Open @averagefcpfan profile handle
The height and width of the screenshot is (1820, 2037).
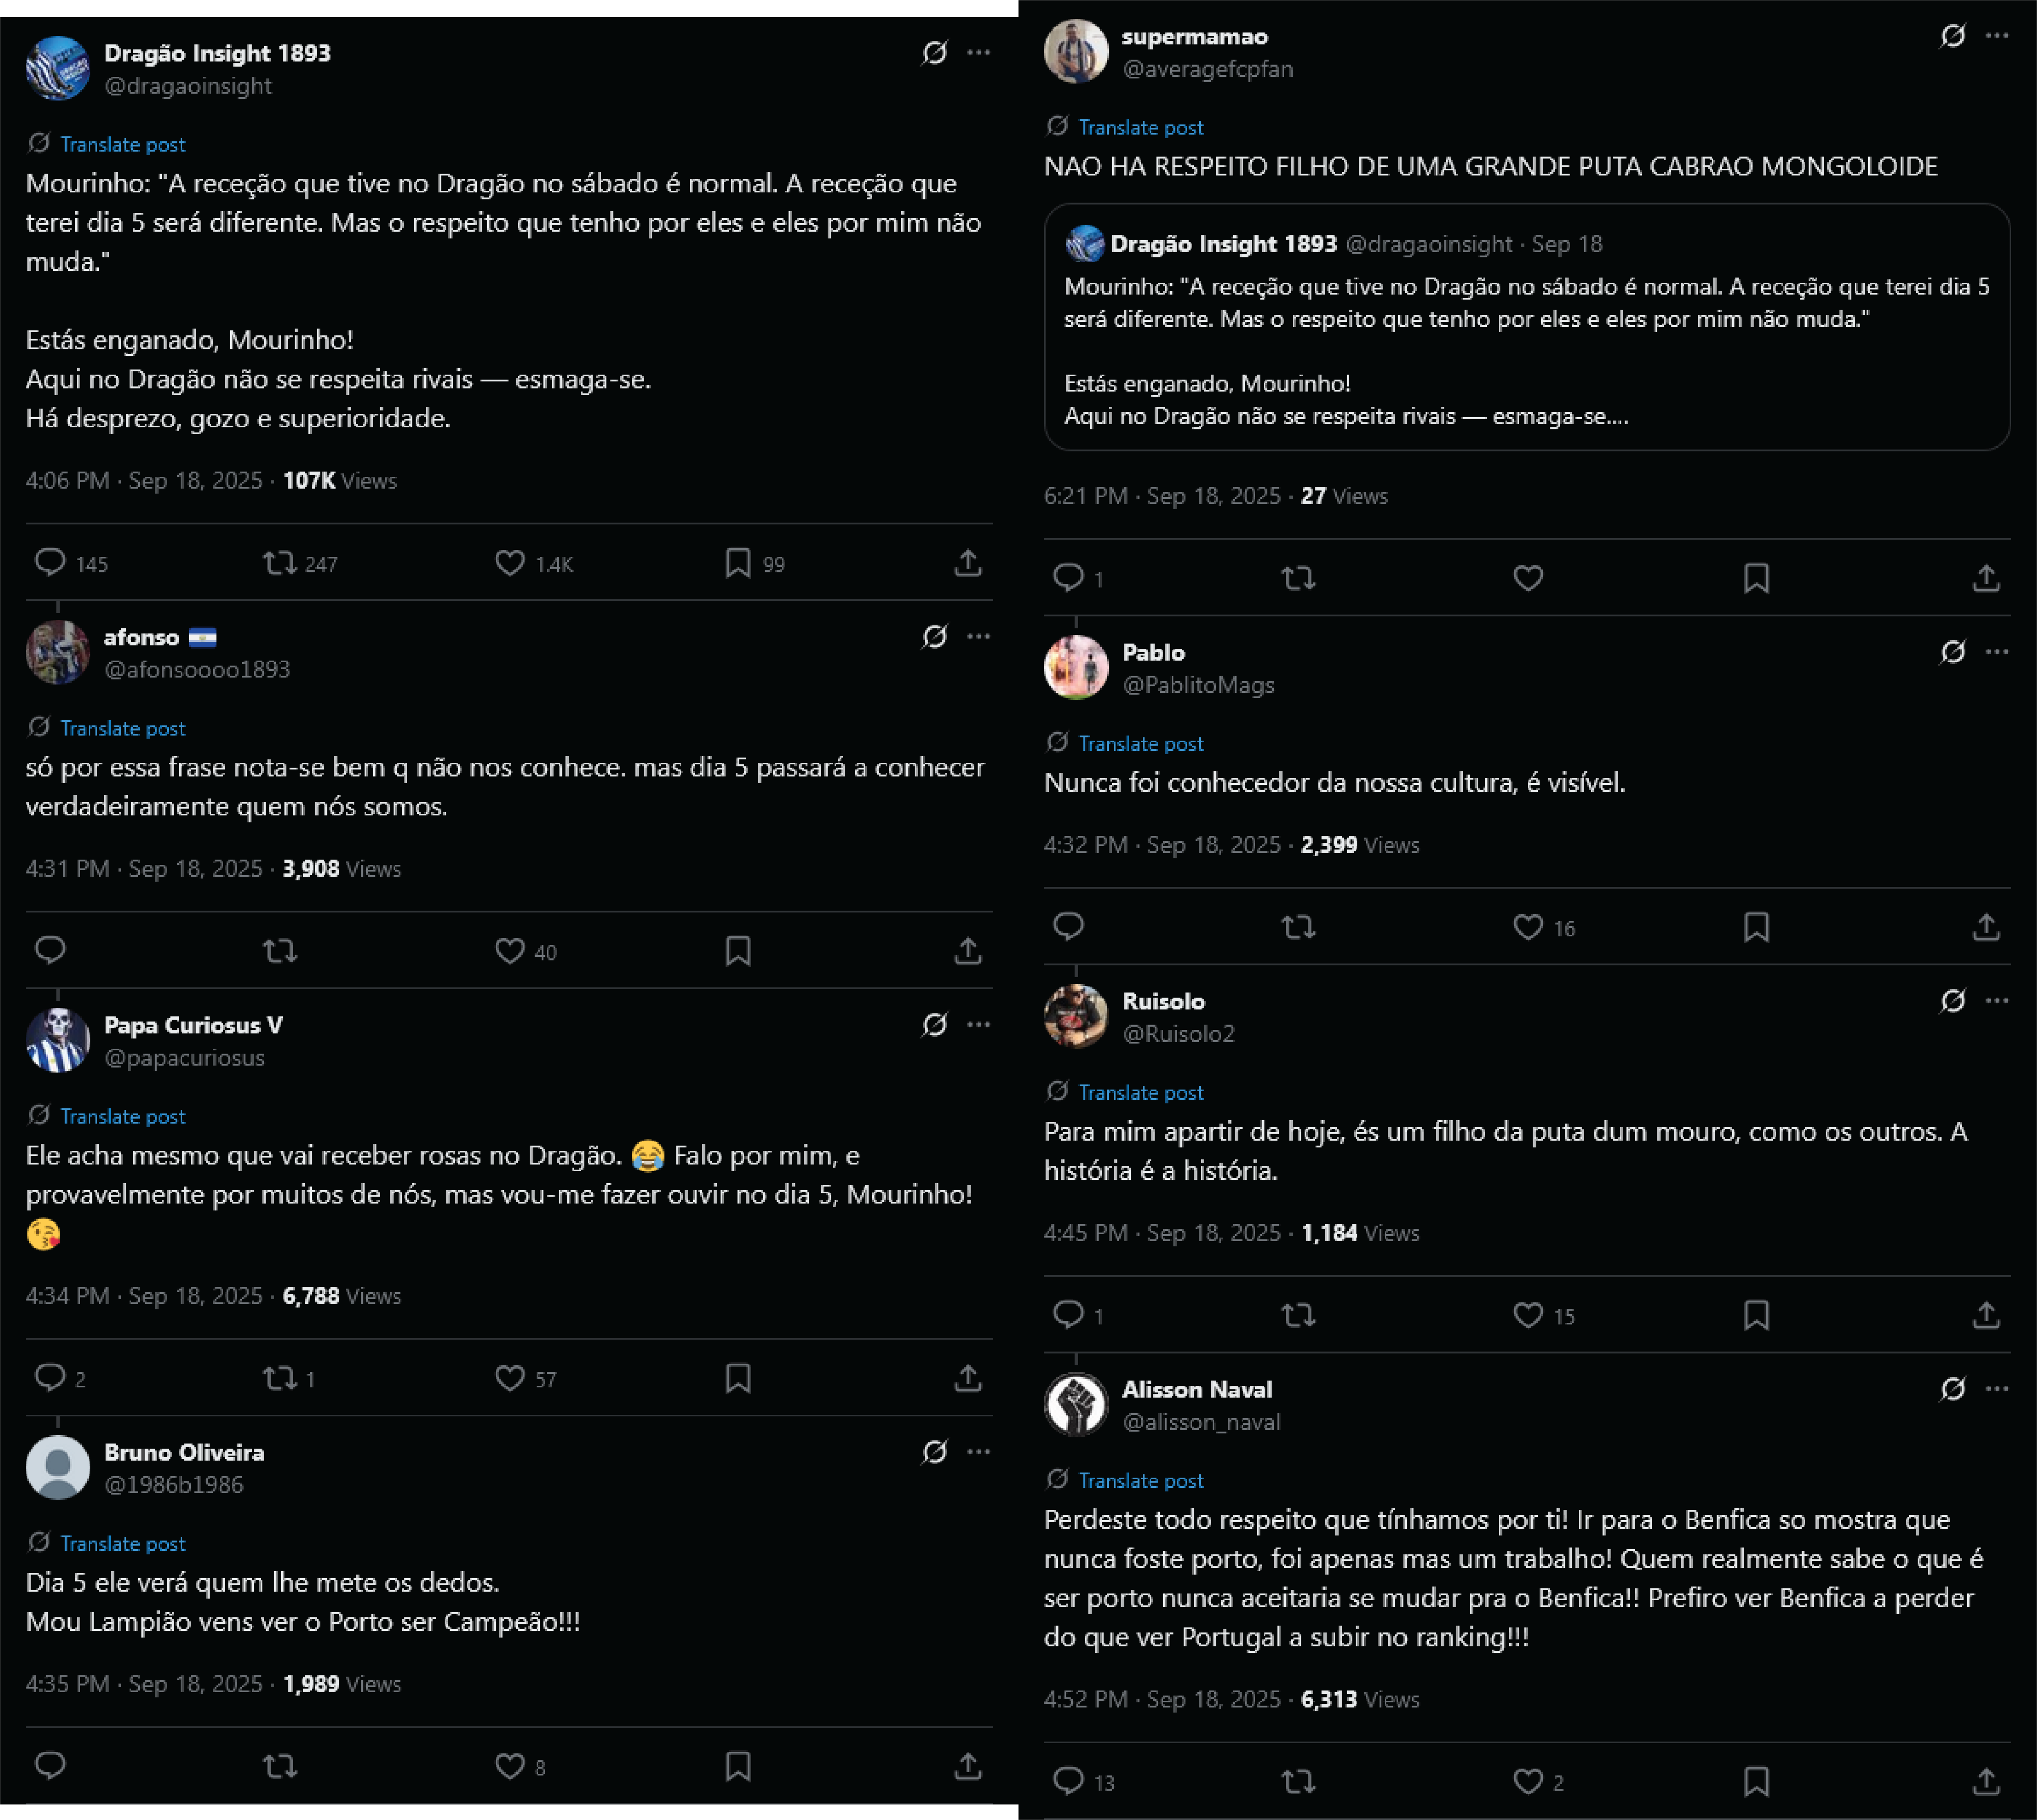point(1208,69)
